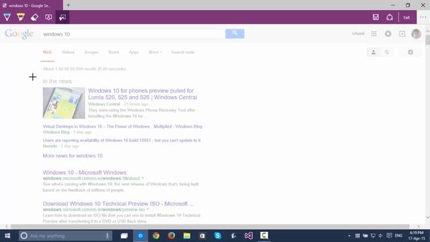This screenshot has width=430, height=242.
Task: Click the search box containing windows 10
Action: click(x=133, y=34)
